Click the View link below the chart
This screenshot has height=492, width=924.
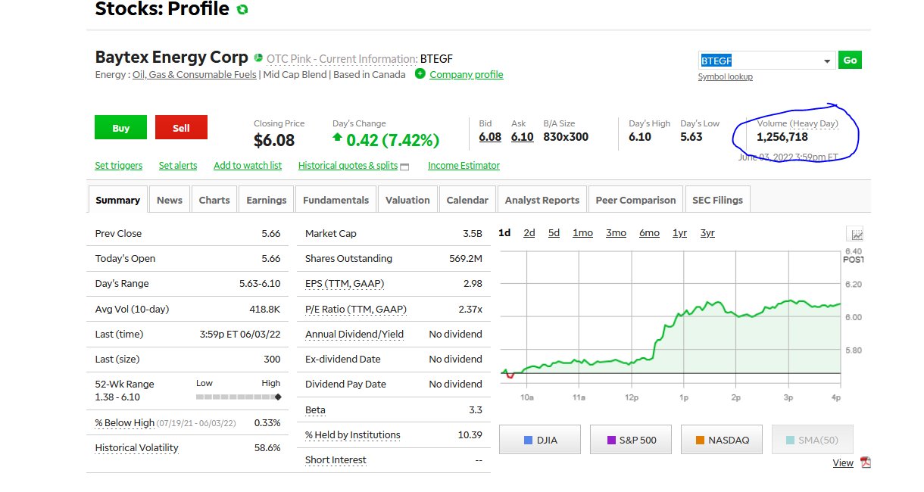[x=843, y=463]
